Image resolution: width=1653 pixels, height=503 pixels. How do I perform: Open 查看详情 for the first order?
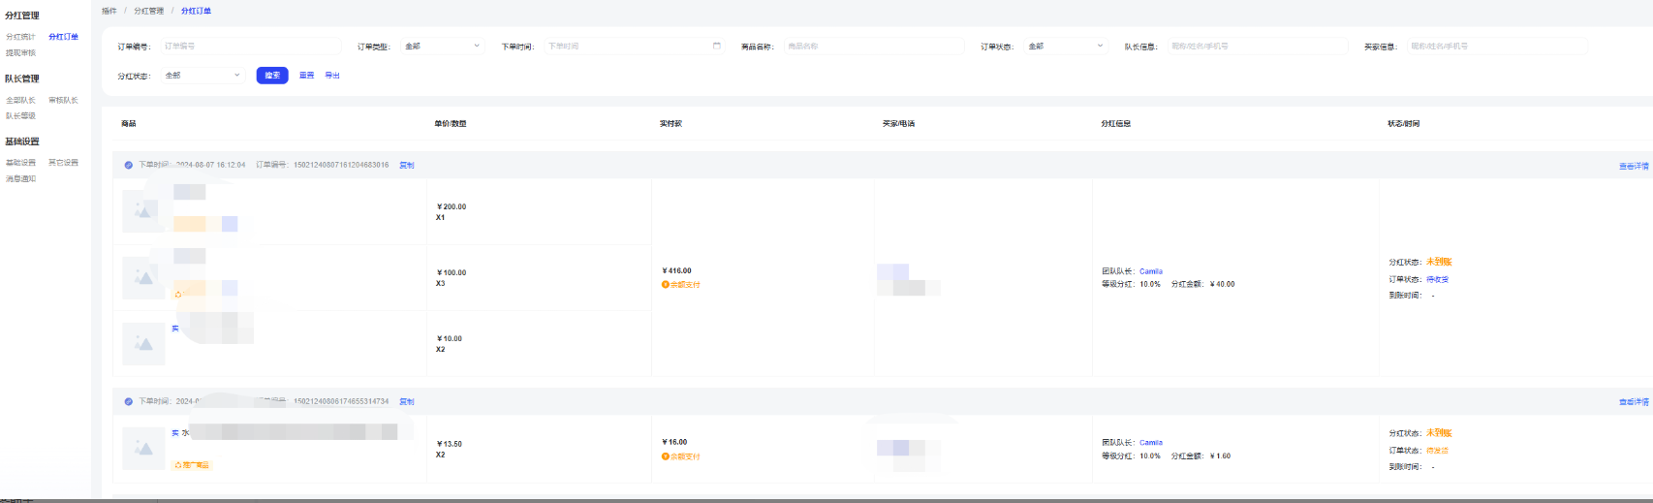coord(1633,167)
